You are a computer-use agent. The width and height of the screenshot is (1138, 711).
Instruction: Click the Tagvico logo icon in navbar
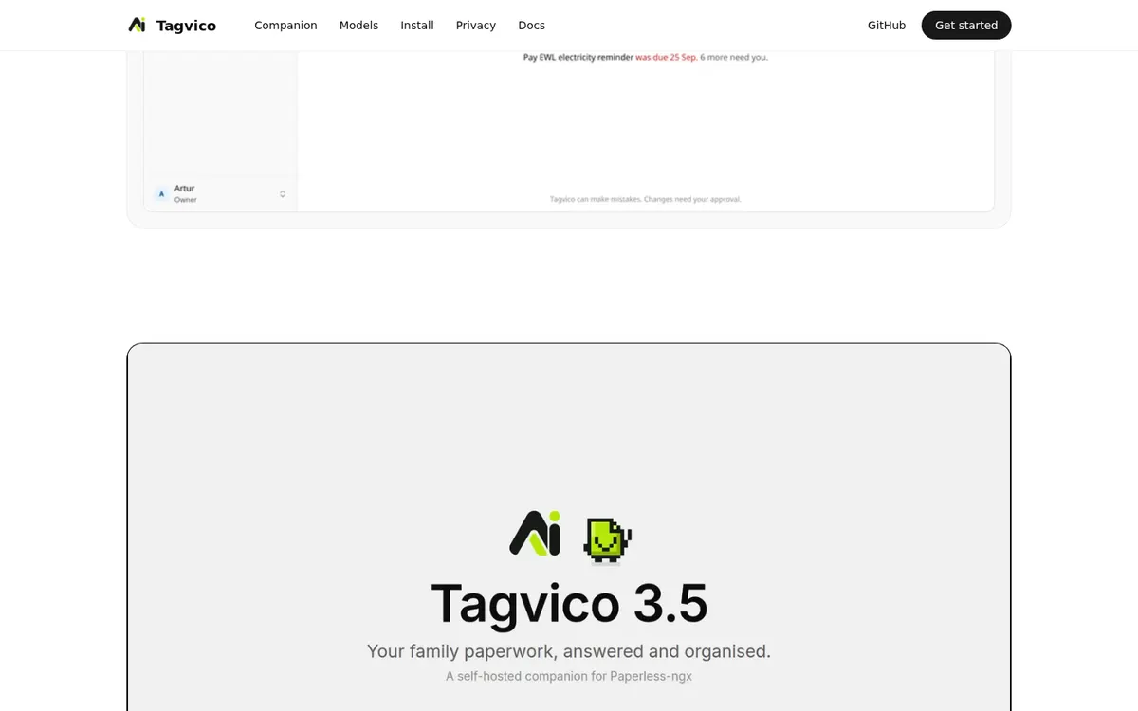pyautogui.click(x=138, y=26)
